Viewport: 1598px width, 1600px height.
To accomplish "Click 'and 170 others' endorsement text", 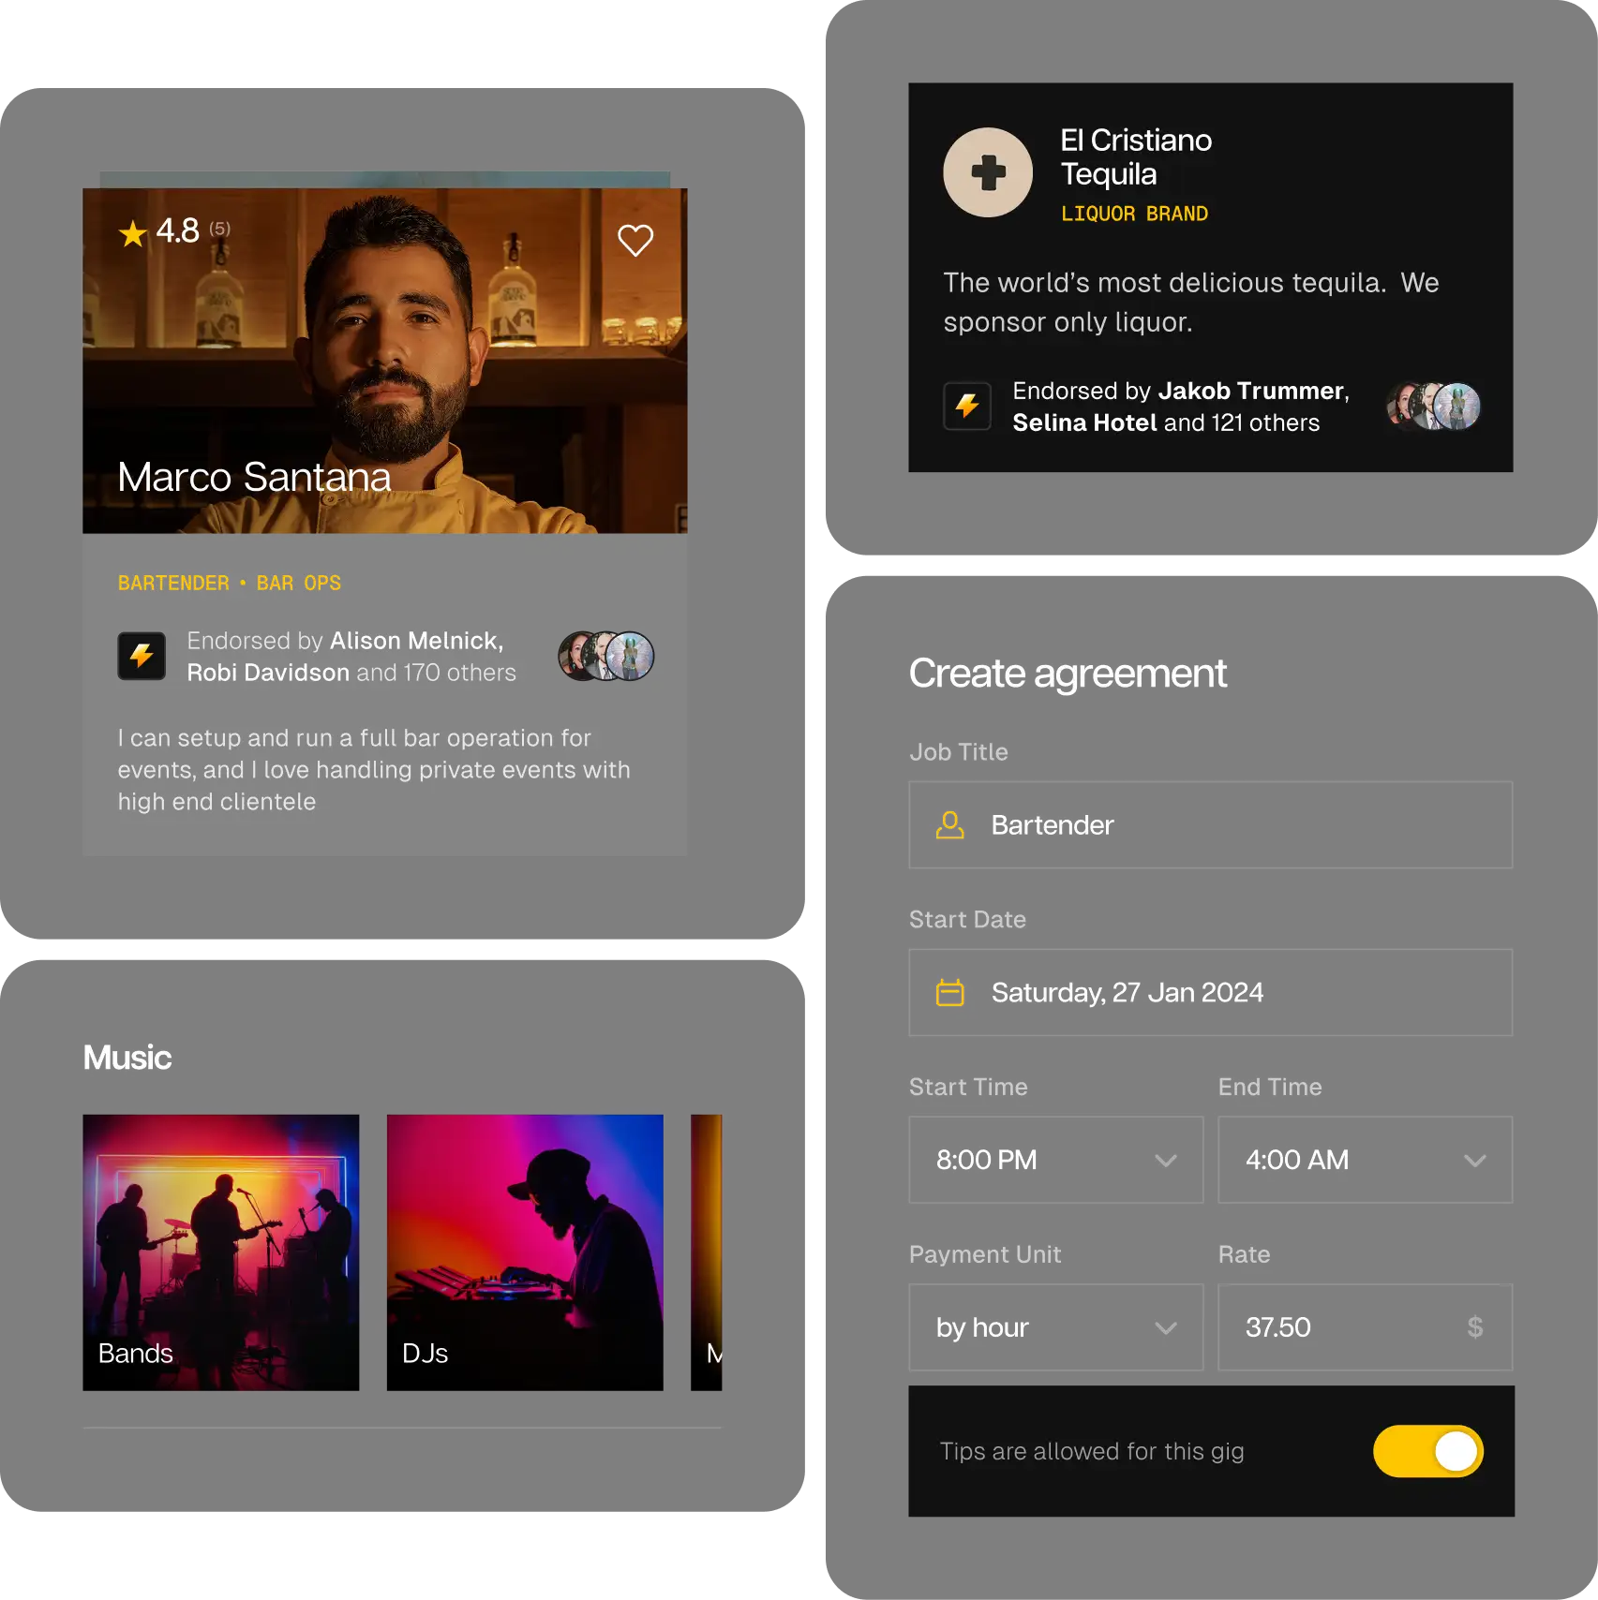I will 436,673.
